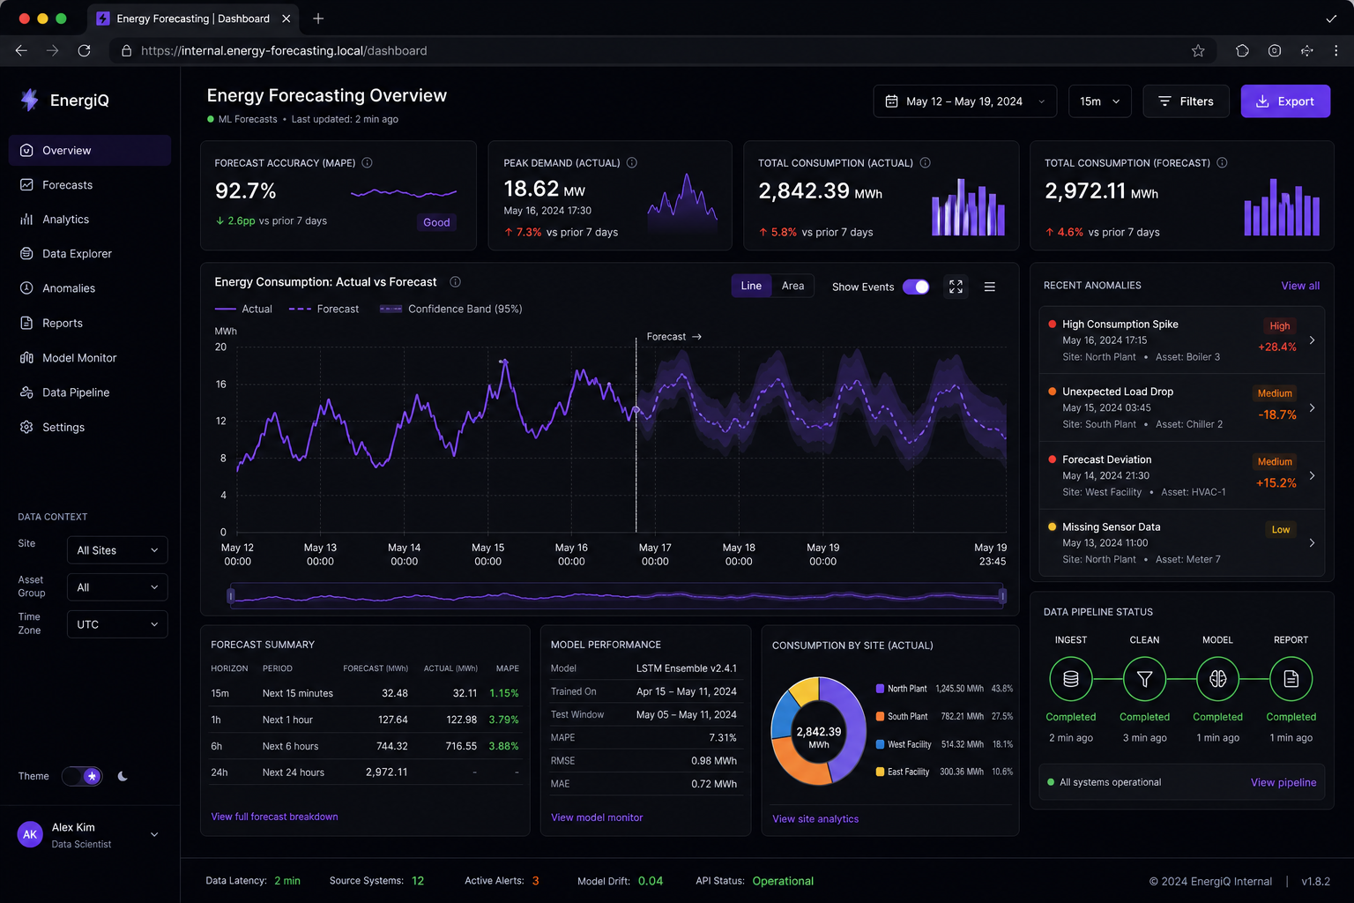Click the info icon beside Energy Consumption chart title
The image size is (1354, 903).
[456, 282]
